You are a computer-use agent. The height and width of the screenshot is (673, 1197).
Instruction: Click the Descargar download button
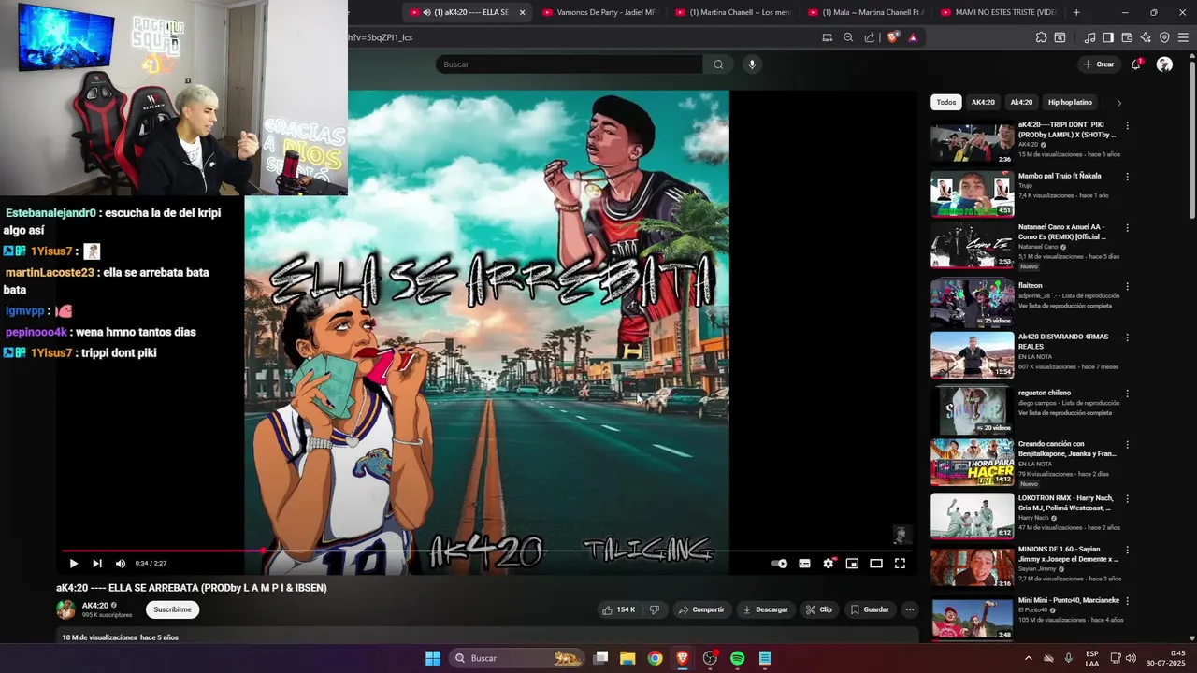pyautogui.click(x=765, y=609)
